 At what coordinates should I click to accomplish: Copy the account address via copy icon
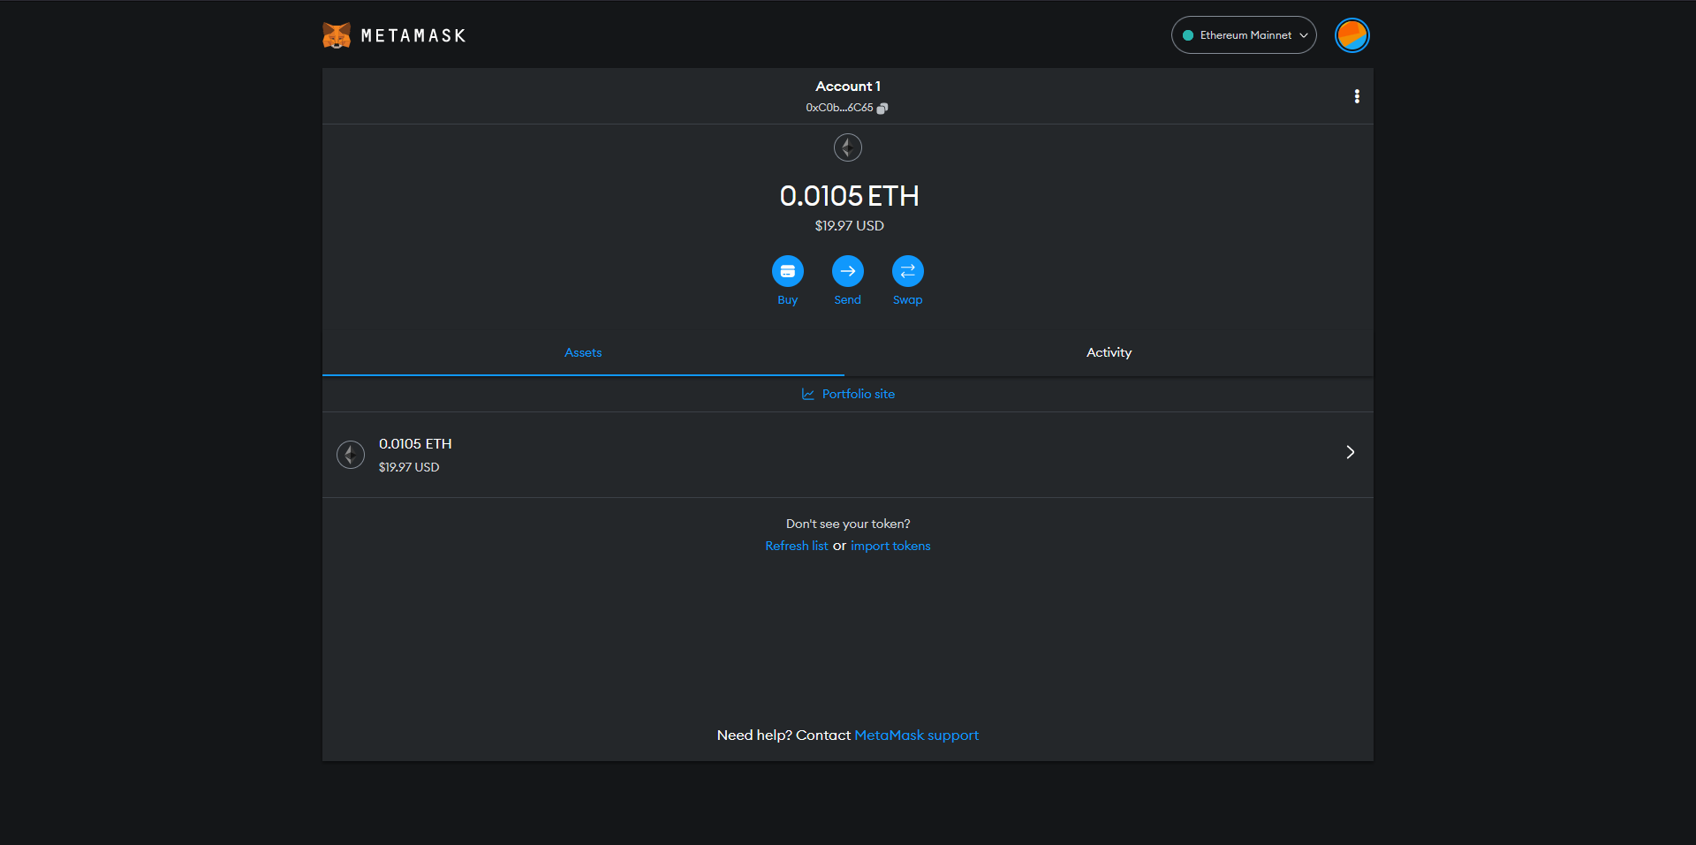coord(882,108)
